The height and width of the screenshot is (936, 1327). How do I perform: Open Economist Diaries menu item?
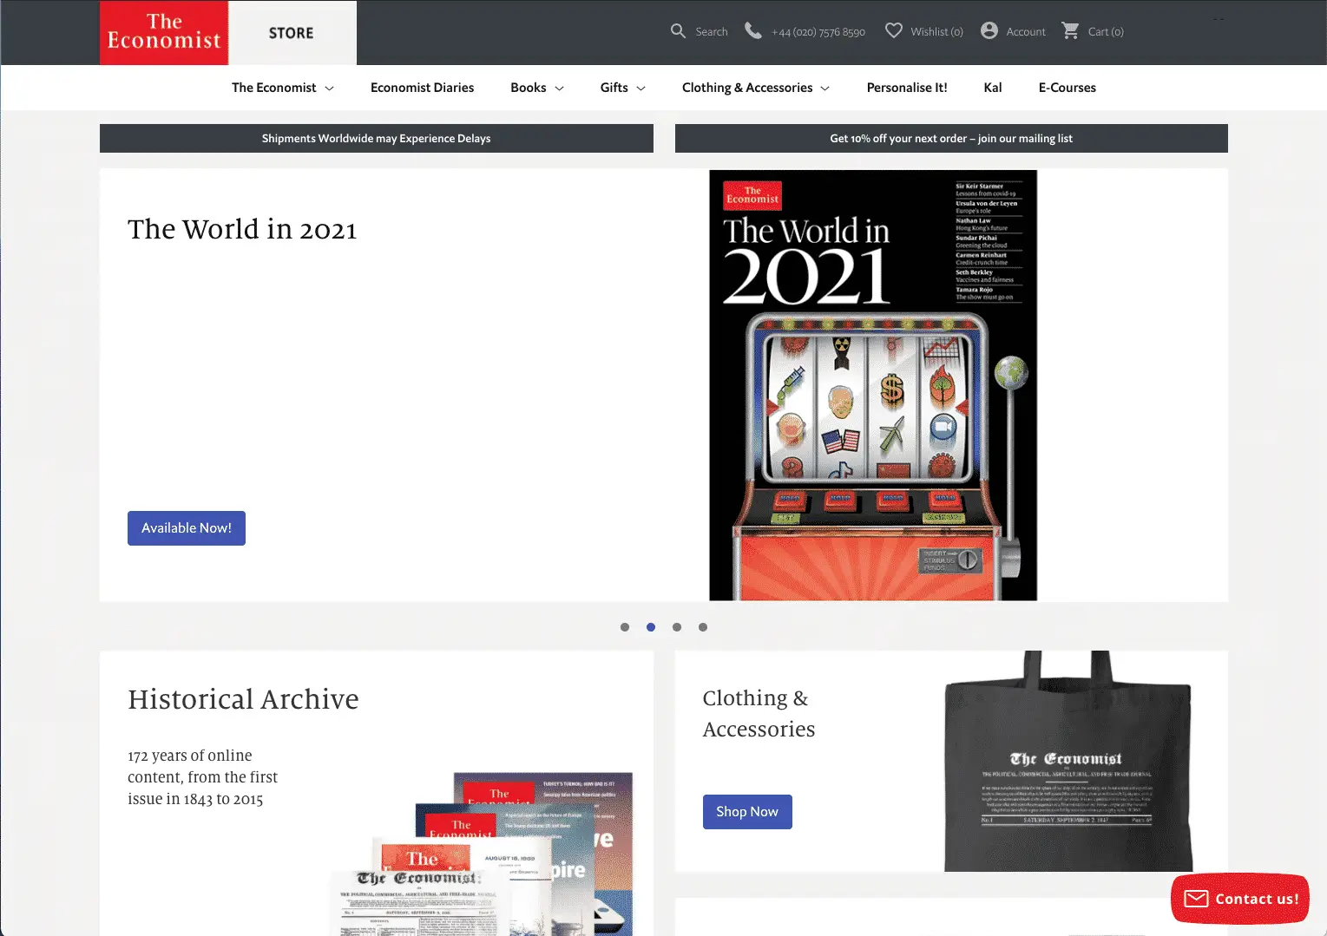click(x=422, y=88)
